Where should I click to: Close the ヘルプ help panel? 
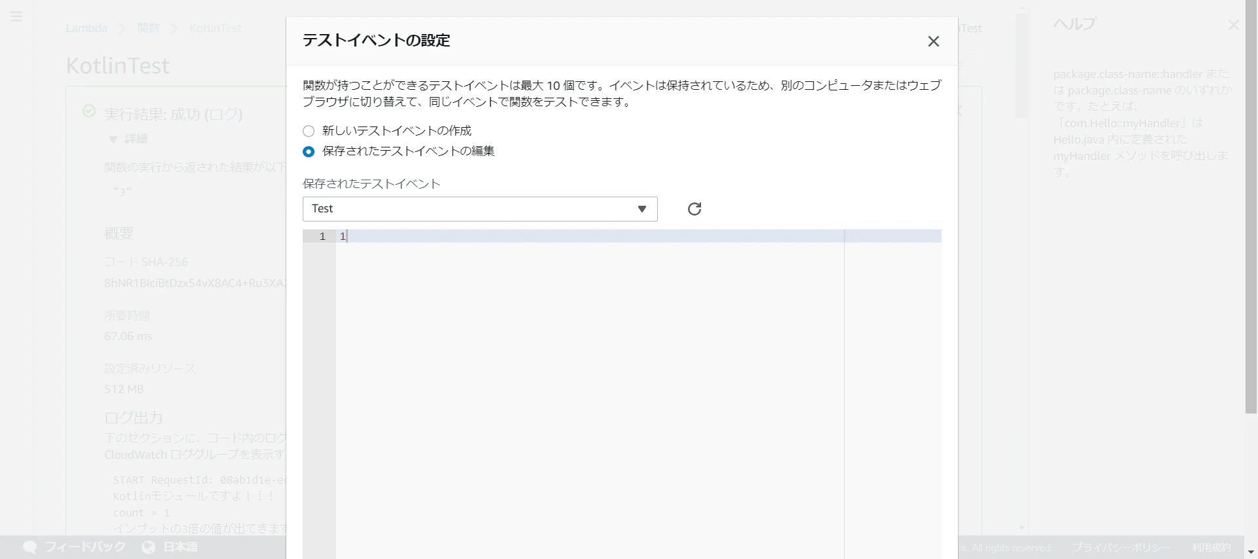coord(1234,25)
